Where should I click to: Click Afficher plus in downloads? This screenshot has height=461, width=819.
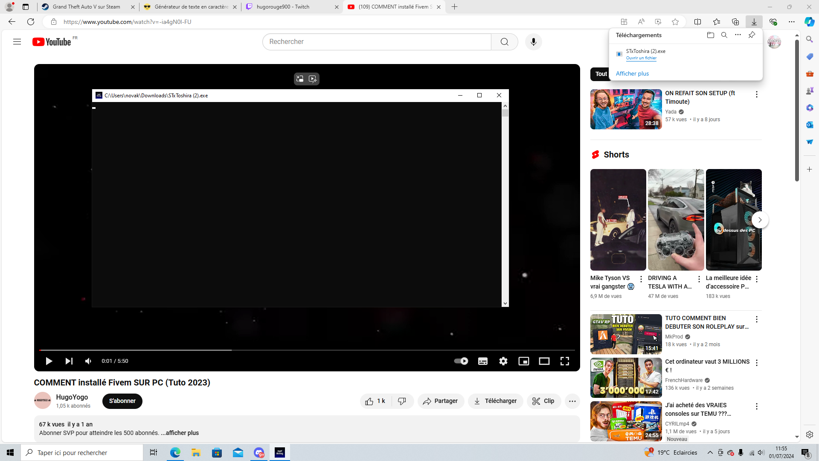coord(632,74)
